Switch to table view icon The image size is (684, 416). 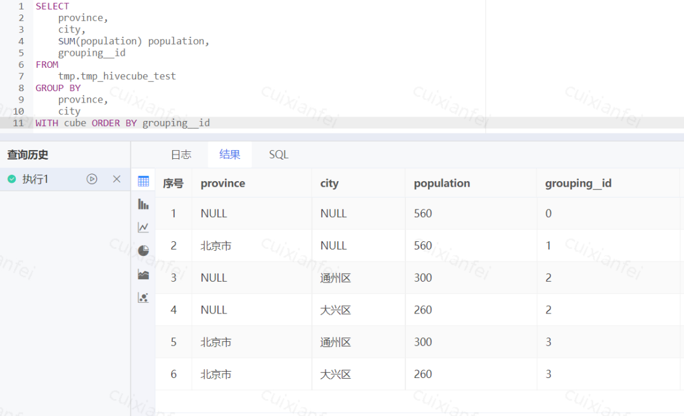pyautogui.click(x=143, y=181)
